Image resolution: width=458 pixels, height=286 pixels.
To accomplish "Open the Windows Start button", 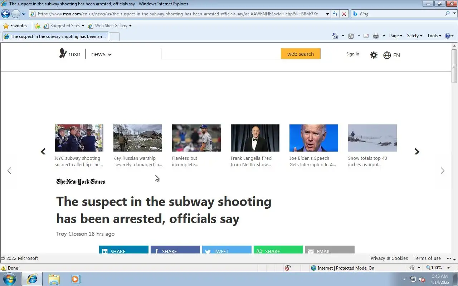I will click(9, 279).
